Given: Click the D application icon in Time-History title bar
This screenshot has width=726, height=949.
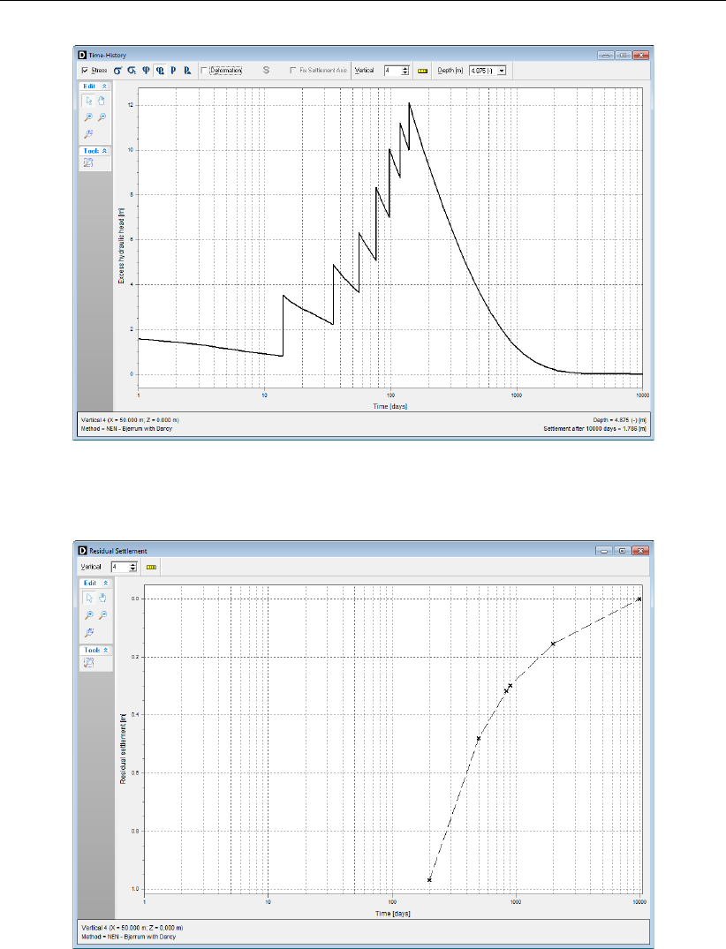Looking at the screenshot, I should [82, 55].
